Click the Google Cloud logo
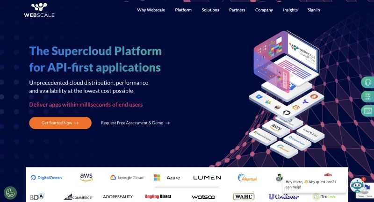Image resolution: width=374 pixels, height=202 pixels. click(127, 178)
